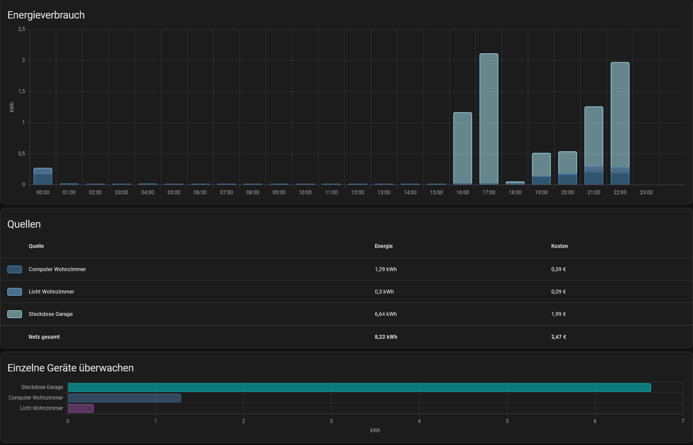
Task: Click the Energie column header
Action: pos(383,246)
